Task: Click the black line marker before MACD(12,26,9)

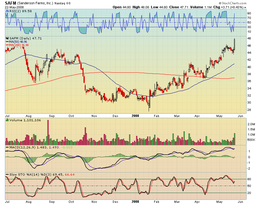Action: click(x=7, y=147)
